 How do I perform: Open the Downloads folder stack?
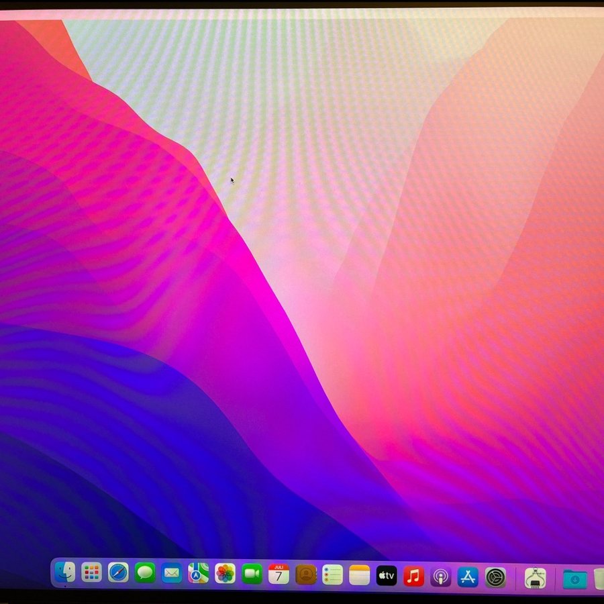click(575, 579)
